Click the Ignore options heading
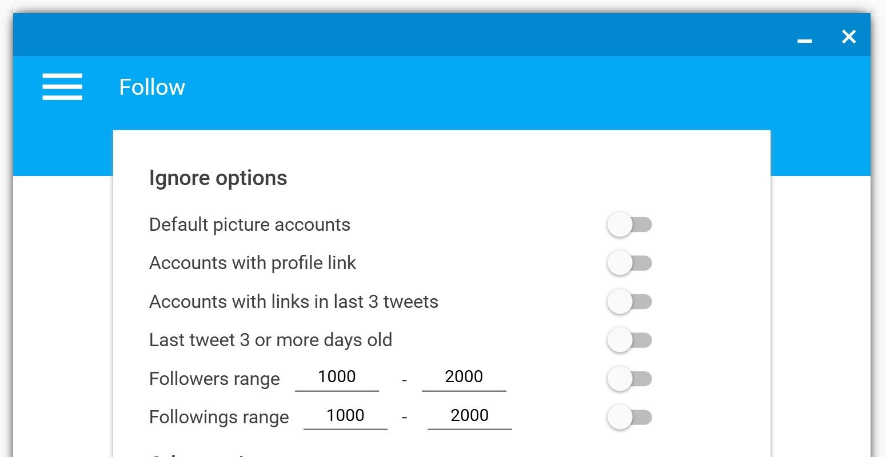This screenshot has height=457, width=886. coord(218,178)
